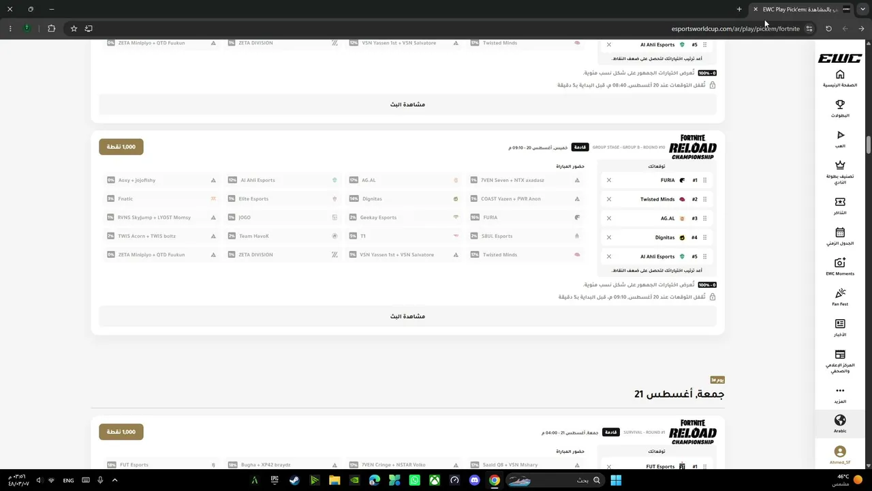Select team Aoxy + Jojofishy
Screen dimensions: 872x491
pos(161,180)
